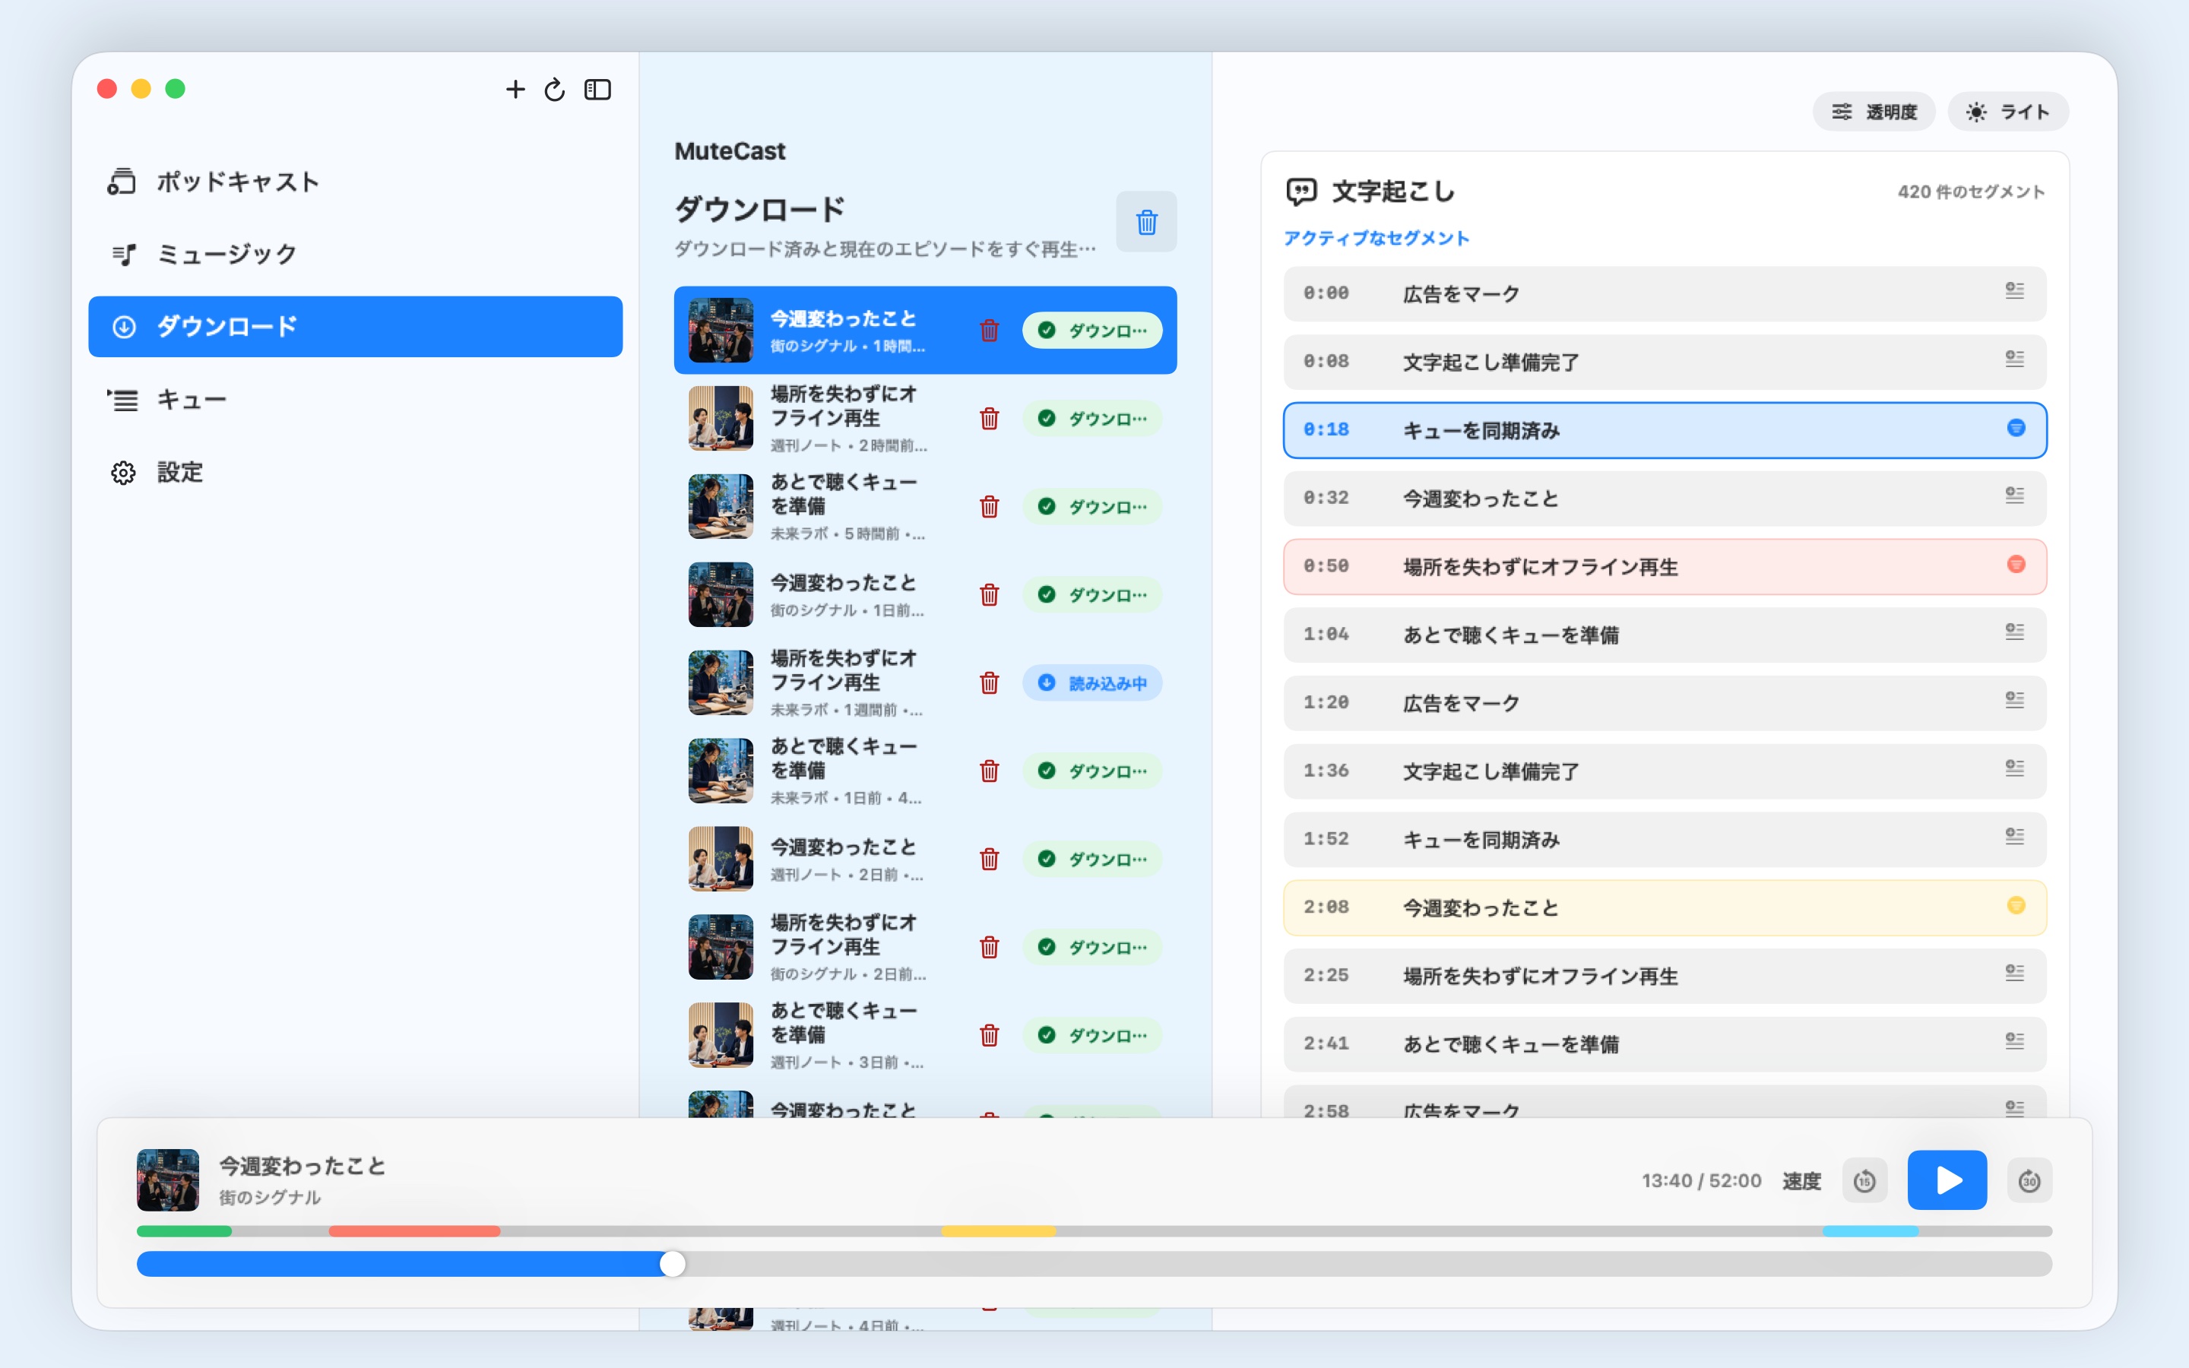Click the 読み込み中 loading badge
This screenshot has height=1368, width=2189.
1091,682
